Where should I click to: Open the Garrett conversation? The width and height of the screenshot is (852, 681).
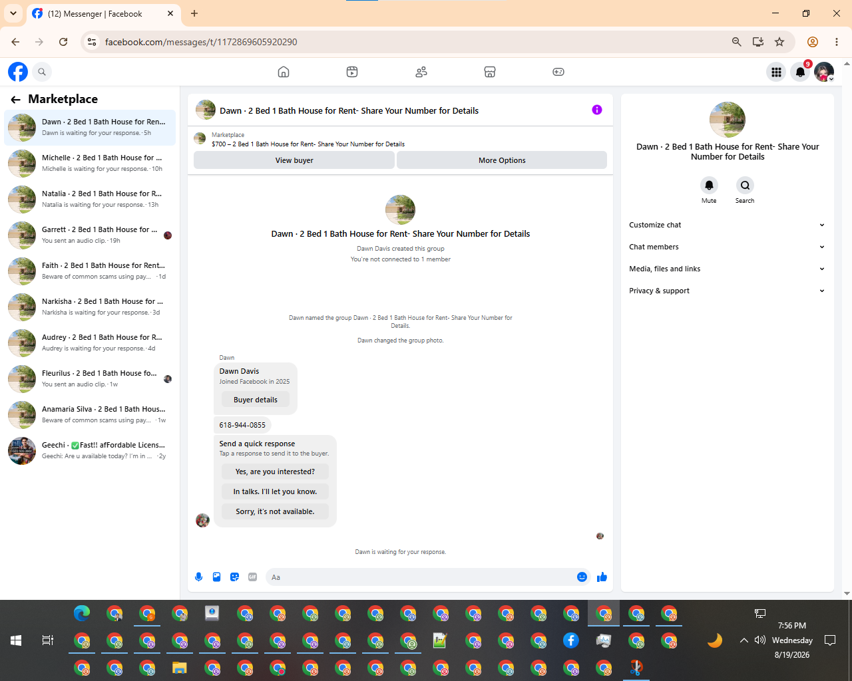click(90, 235)
